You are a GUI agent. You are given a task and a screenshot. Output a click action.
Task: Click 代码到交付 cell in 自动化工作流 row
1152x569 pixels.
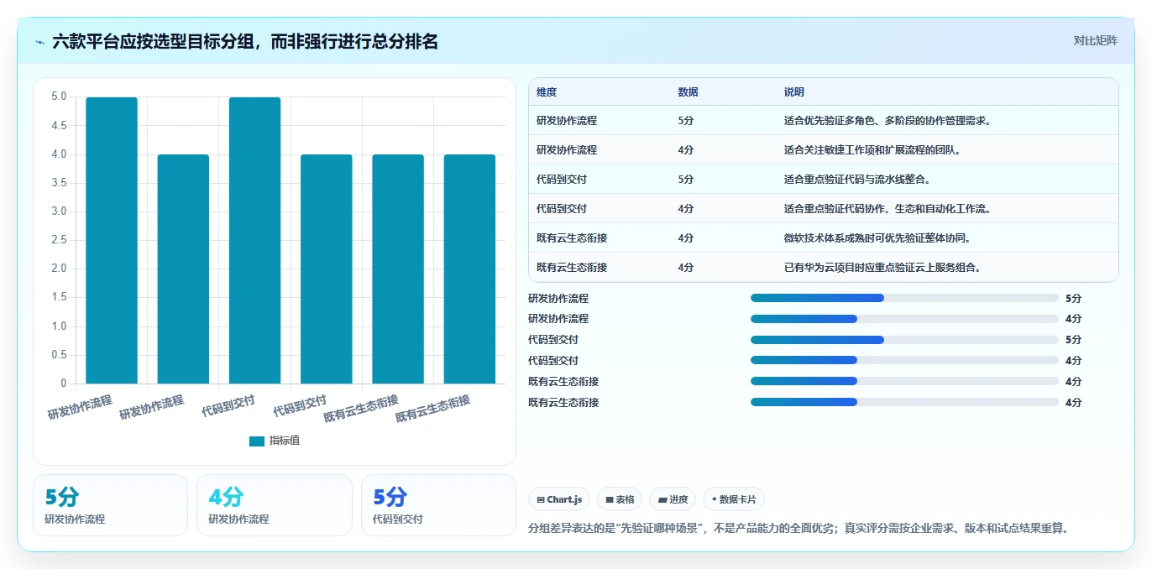[562, 209]
